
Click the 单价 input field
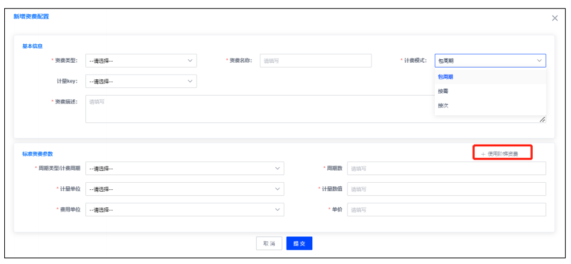pyautogui.click(x=446, y=210)
